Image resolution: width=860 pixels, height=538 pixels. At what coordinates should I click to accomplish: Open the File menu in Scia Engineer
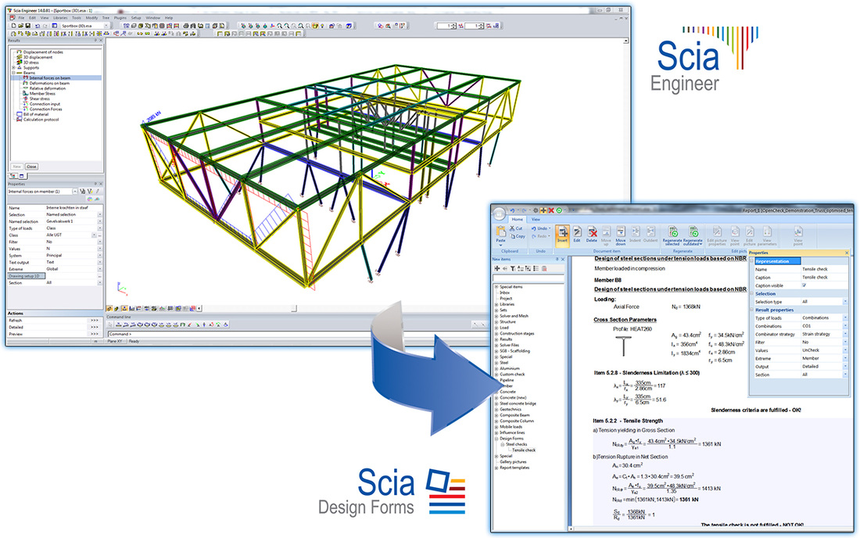[21, 18]
